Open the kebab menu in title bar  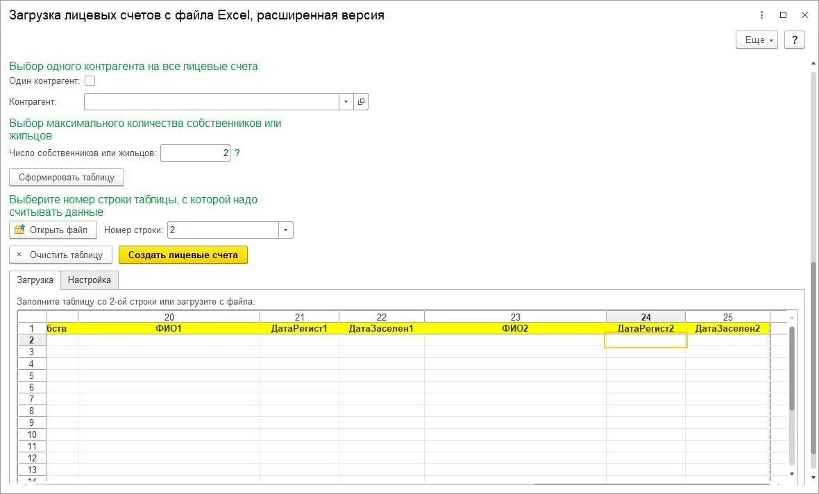(761, 15)
